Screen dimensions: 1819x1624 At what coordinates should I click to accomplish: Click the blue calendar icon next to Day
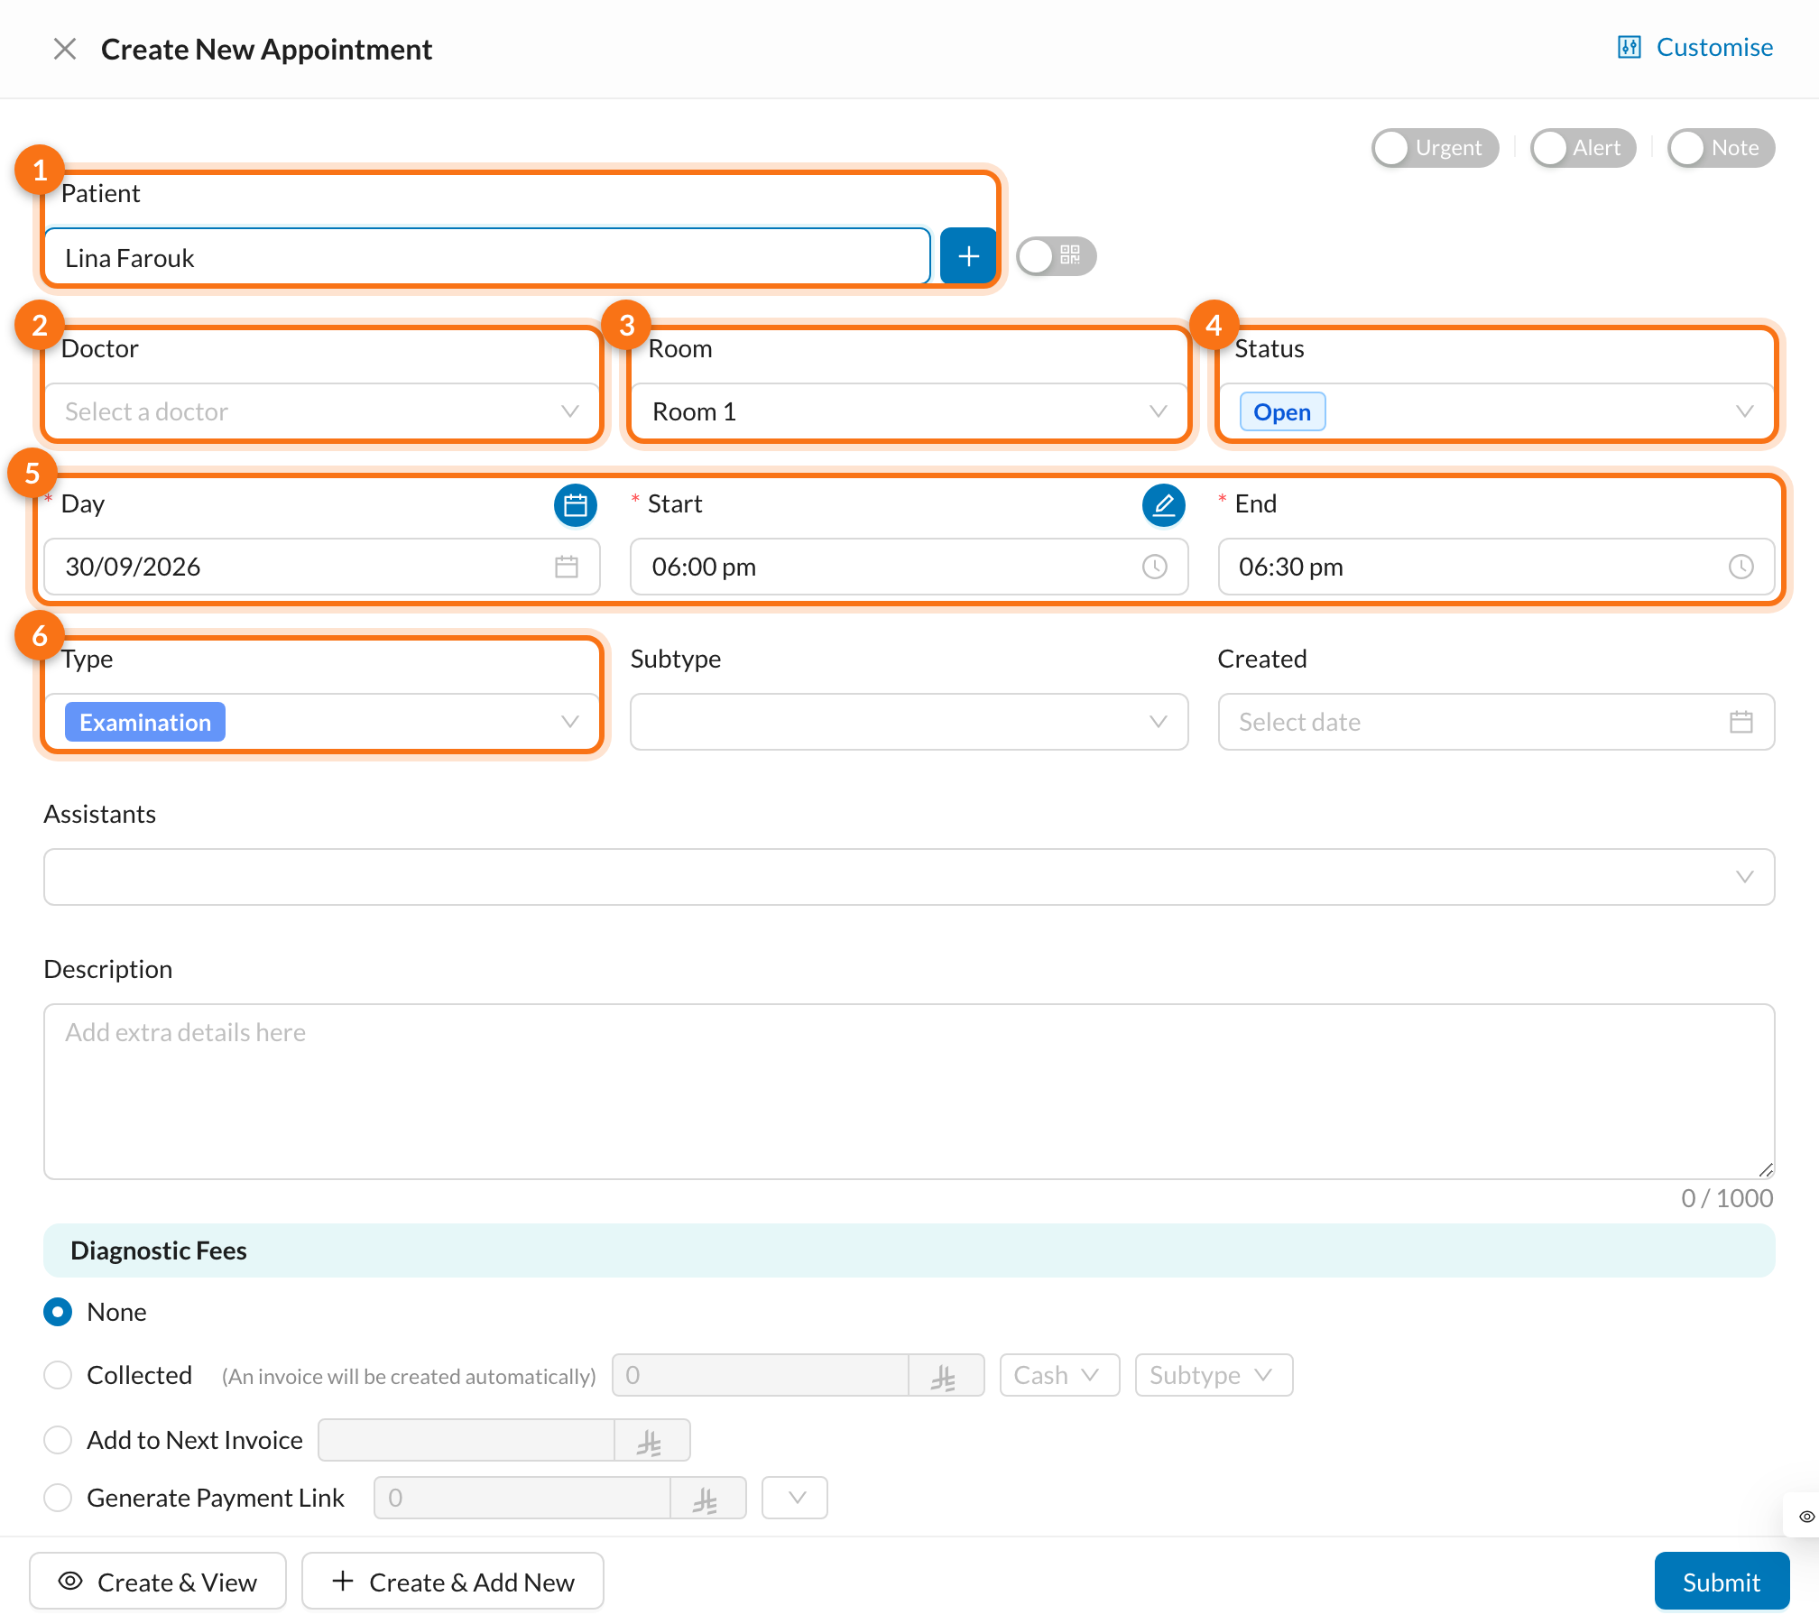[575, 505]
